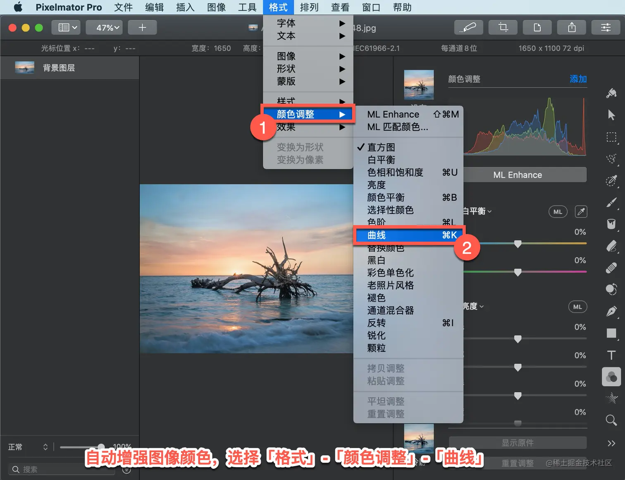
Task: Click the document toolbar icon
Action: [x=537, y=27]
